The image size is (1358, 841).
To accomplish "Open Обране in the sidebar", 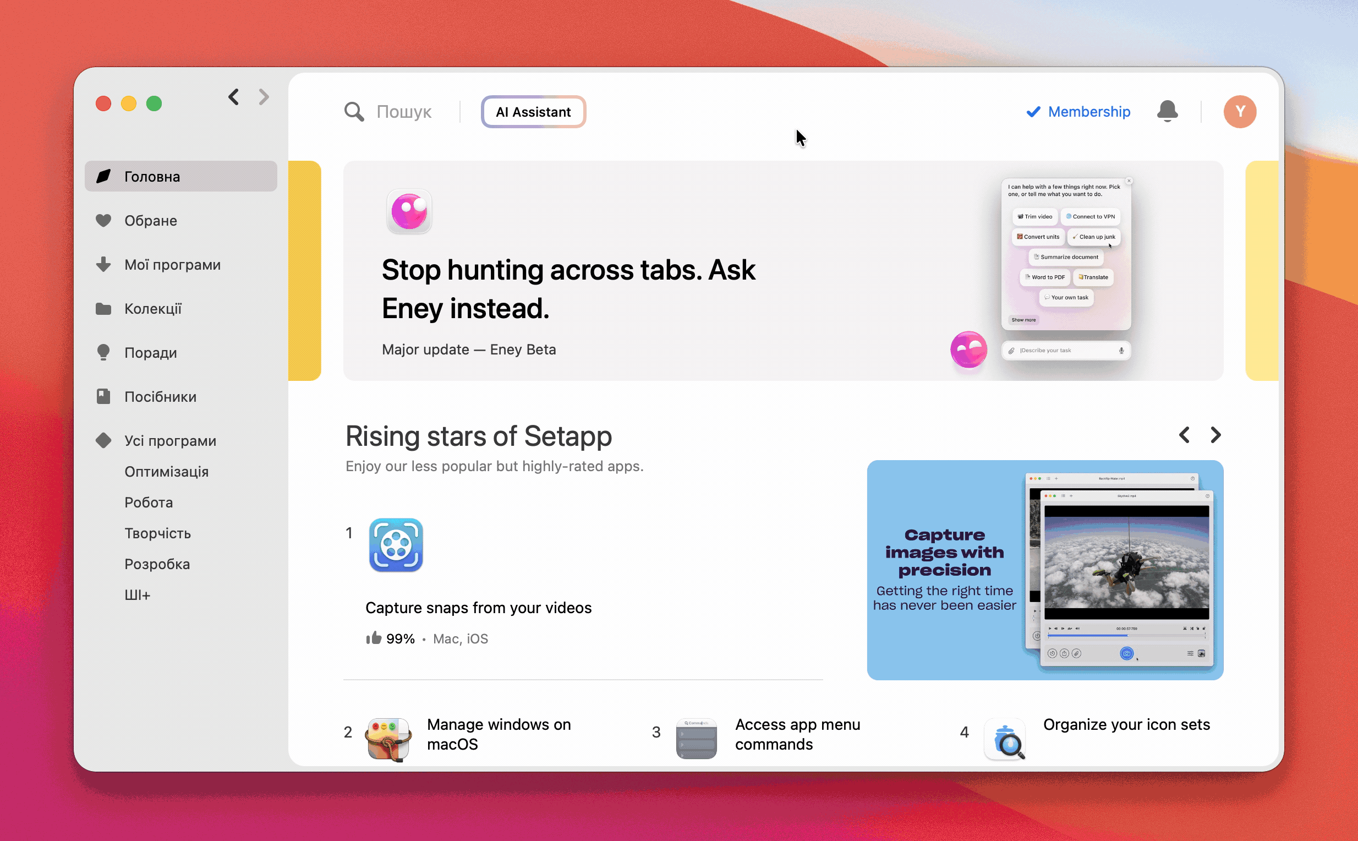I will [180, 220].
